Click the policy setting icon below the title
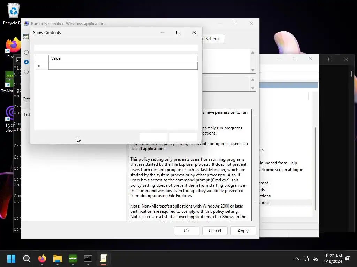This screenshot has width=357, height=267. pyautogui.click(x=26, y=37)
